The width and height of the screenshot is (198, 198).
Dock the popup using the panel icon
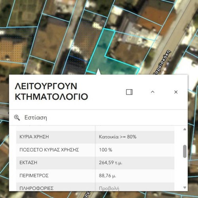[129, 92]
